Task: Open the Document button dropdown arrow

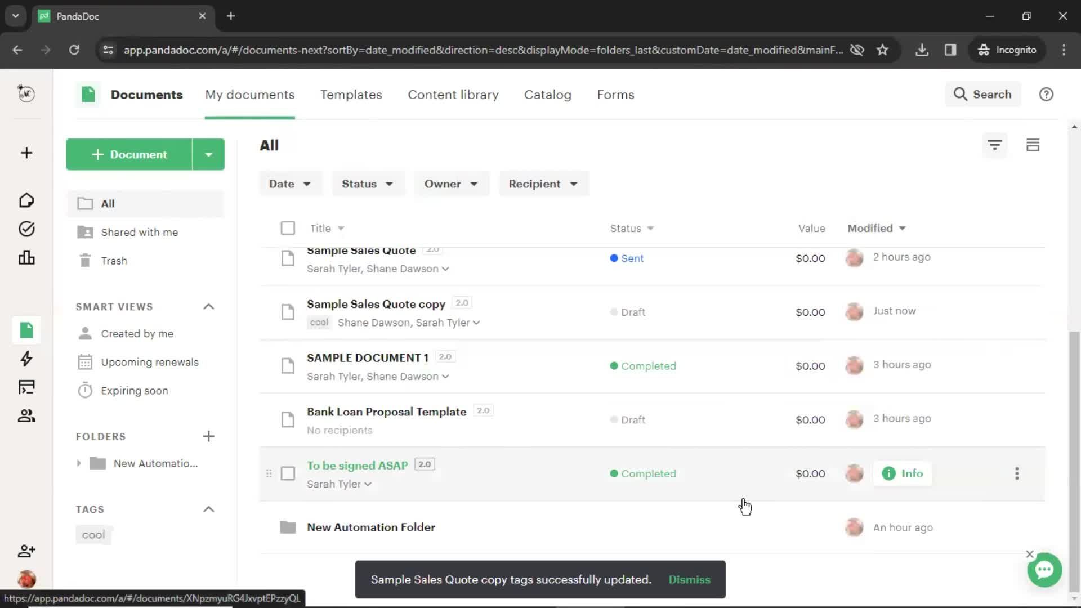Action: tap(208, 154)
